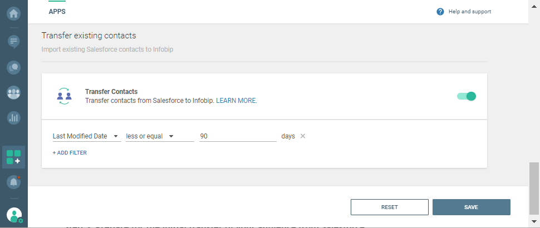Select the APPS tab

pos(57,12)
